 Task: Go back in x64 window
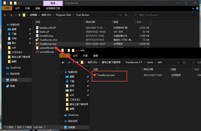click(63, 62)
